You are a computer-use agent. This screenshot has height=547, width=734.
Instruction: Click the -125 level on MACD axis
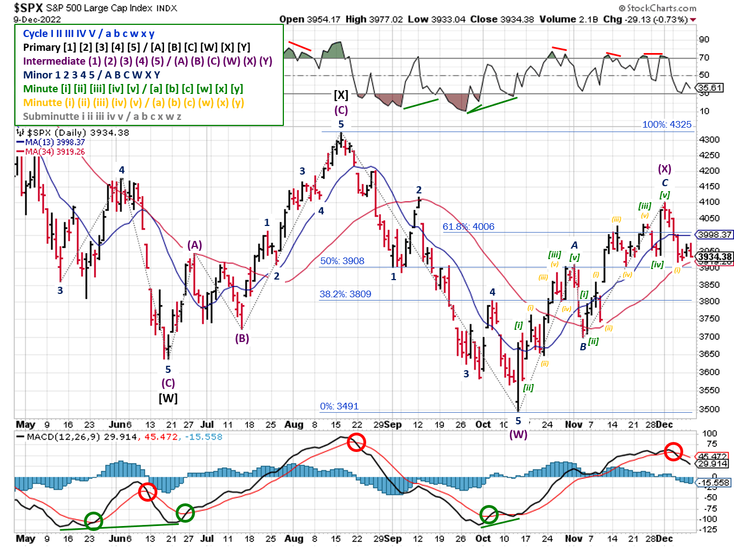coord(707,529)
